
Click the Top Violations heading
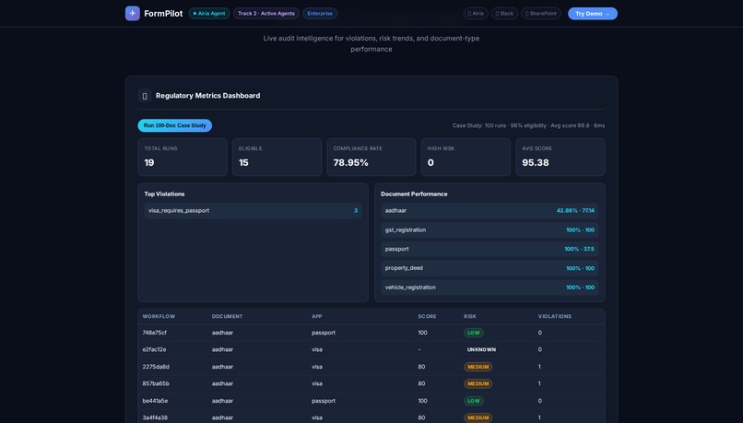pyautogui.click(x=164, y=194)
